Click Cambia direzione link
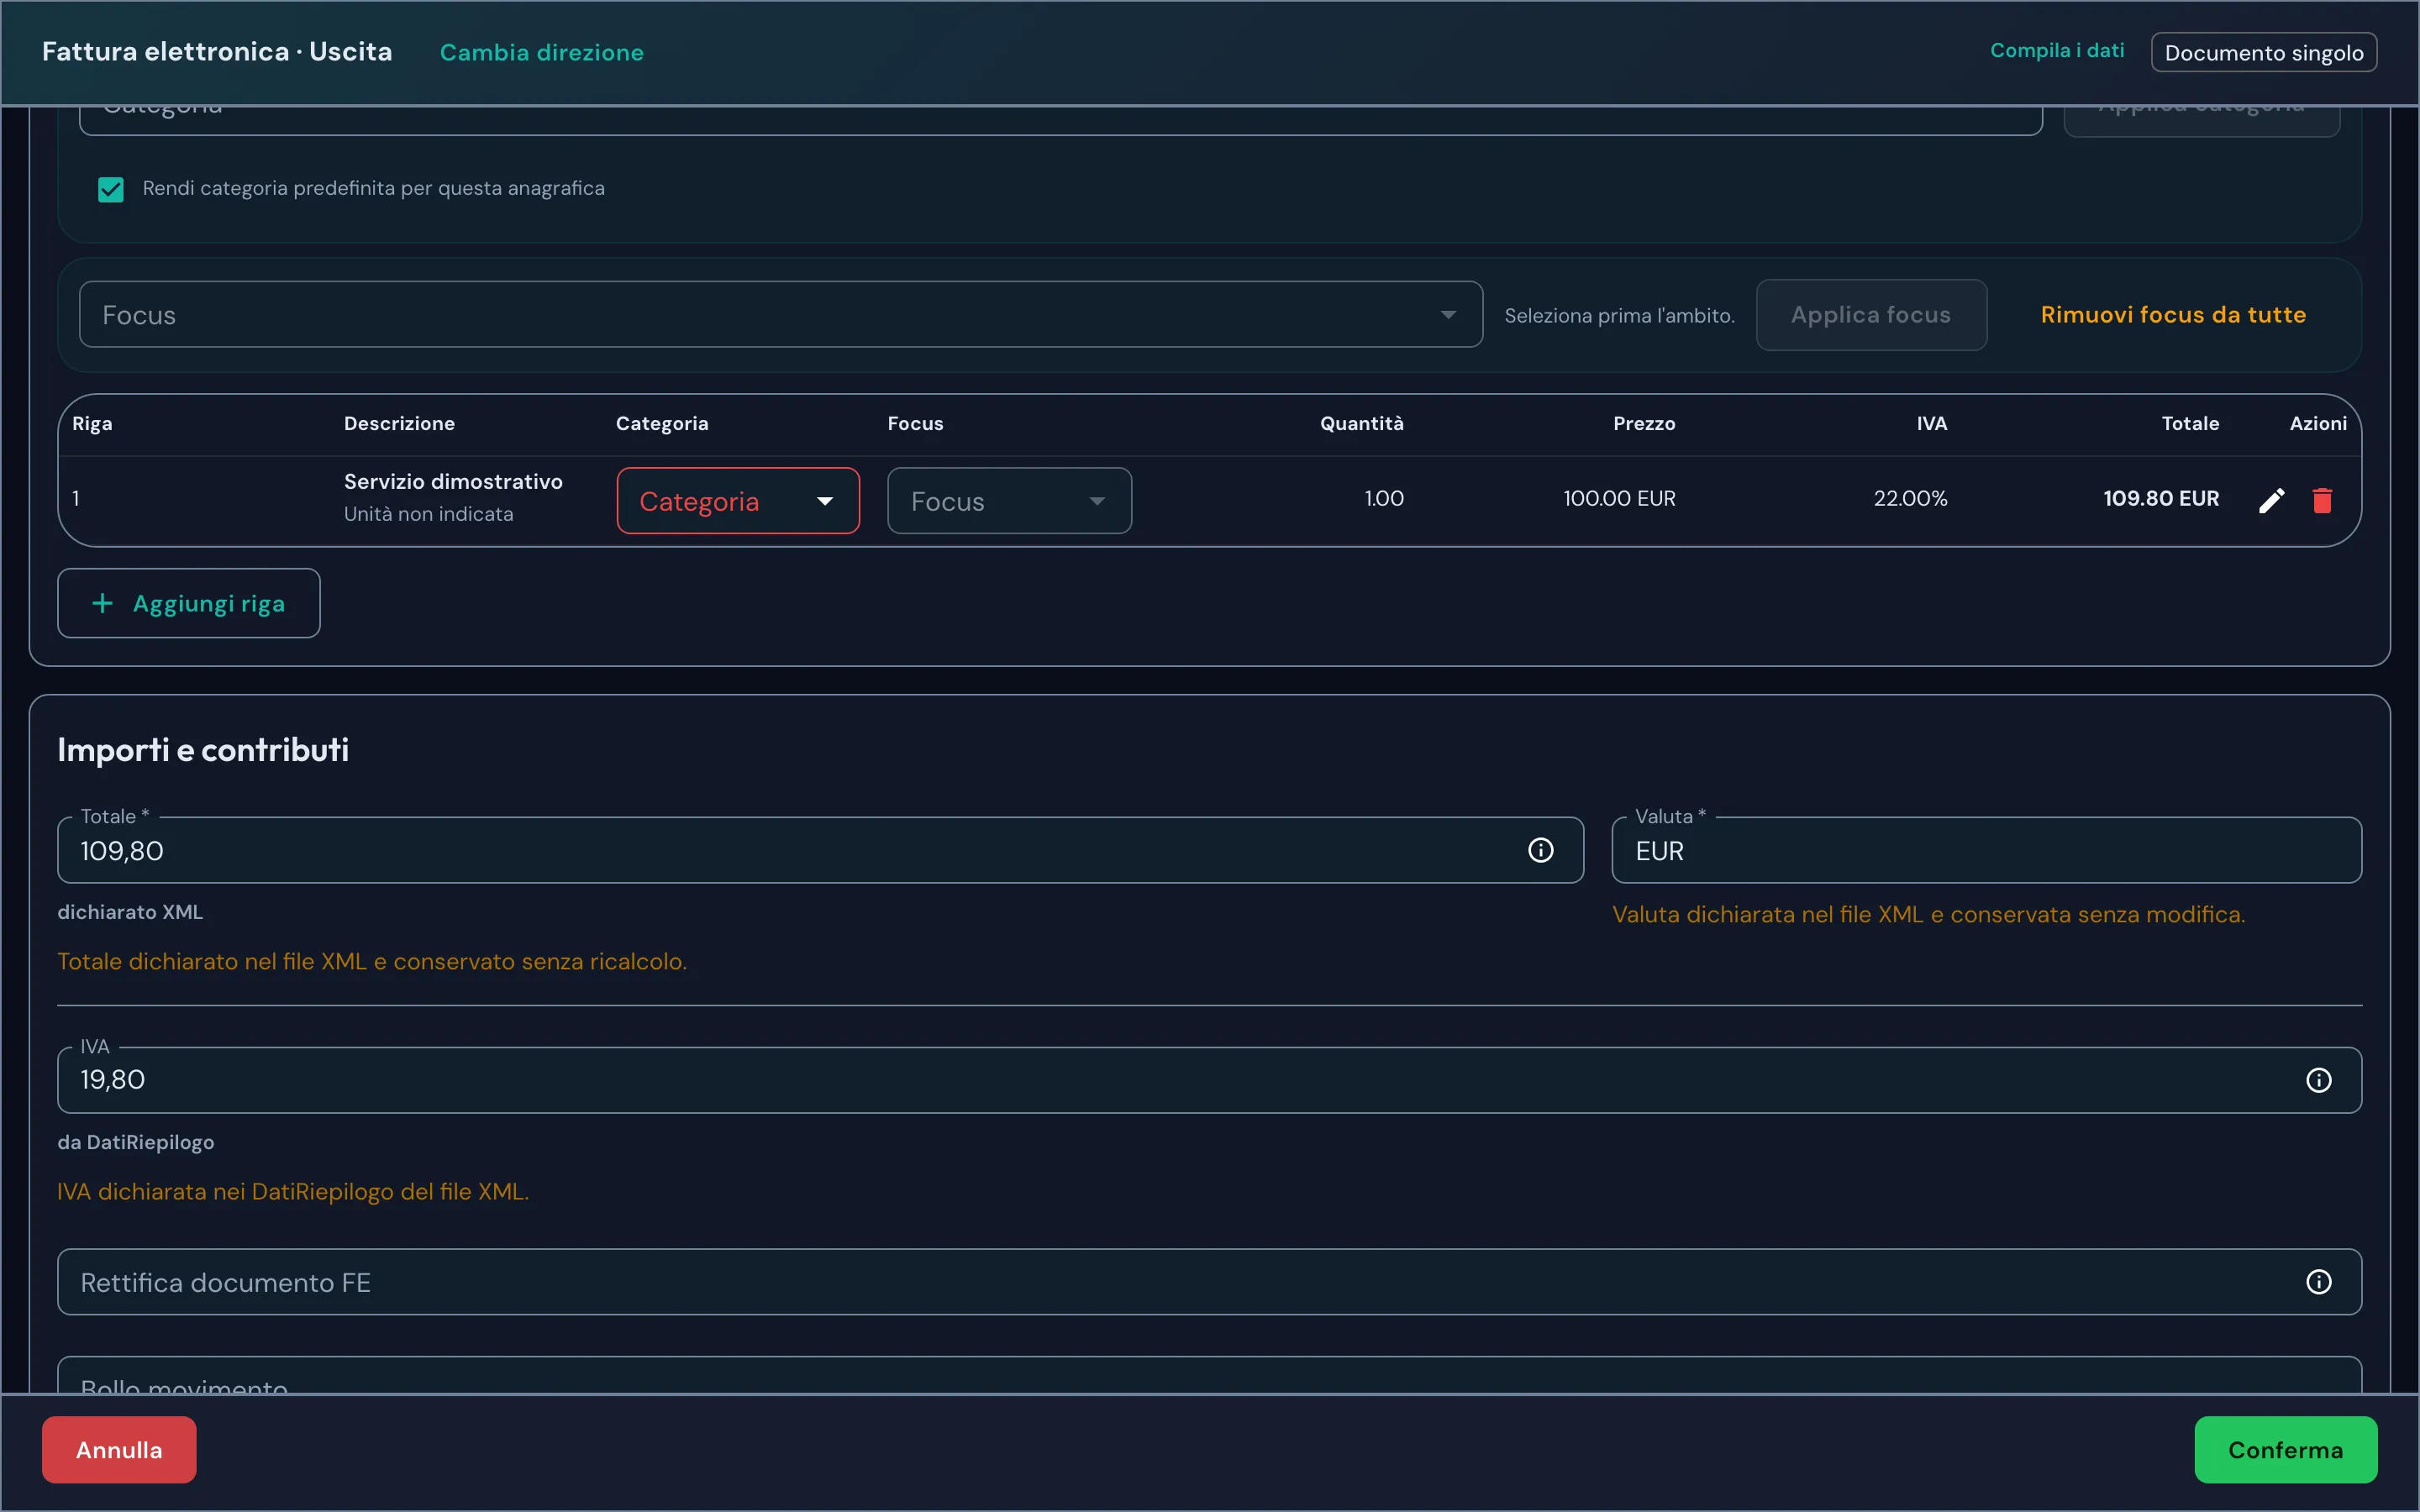Screen dimensions: 2420x1512 (x=541, y=52)
